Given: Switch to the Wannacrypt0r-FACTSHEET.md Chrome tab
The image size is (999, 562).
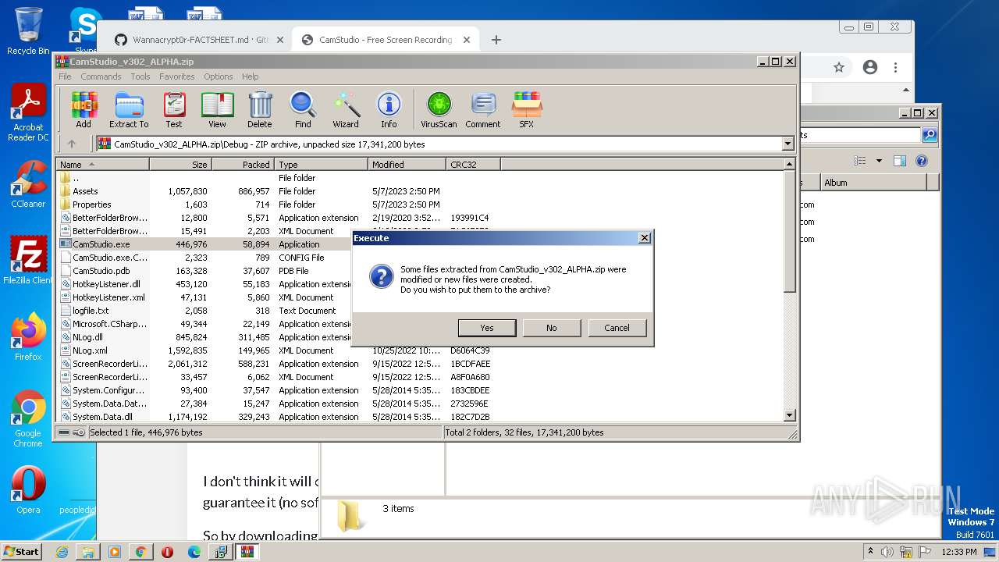Looking at the screenshot, I should [x=199, y=40].
